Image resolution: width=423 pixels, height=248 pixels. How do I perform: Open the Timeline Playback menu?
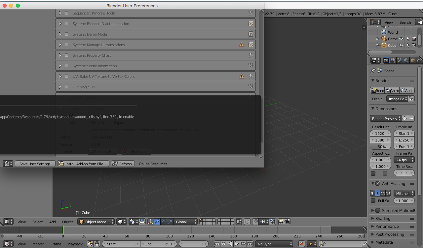pos(75,244)
